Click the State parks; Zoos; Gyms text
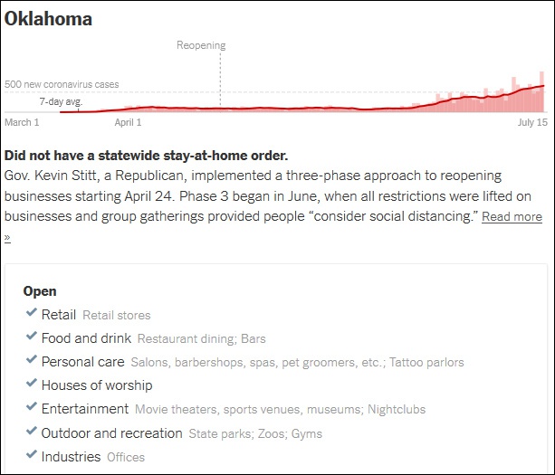This screenshot has height=475, width=555. pyautogui.click(x=255, y=433)
